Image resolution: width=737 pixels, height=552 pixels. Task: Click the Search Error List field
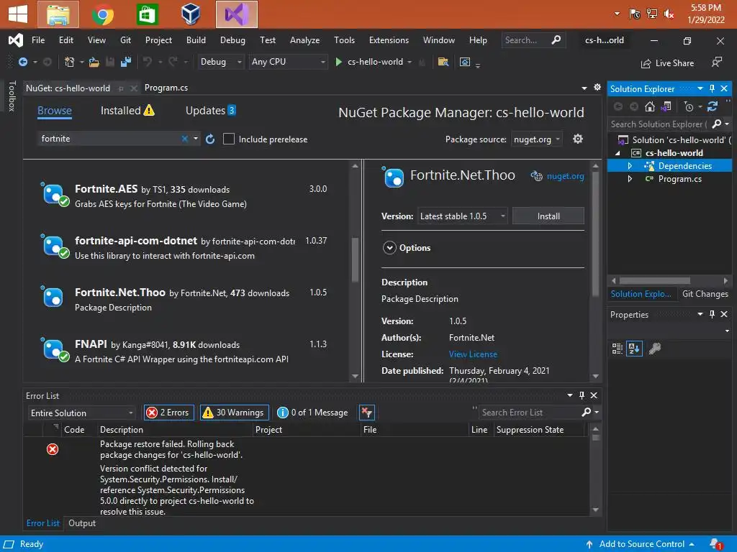coord(529,413)
